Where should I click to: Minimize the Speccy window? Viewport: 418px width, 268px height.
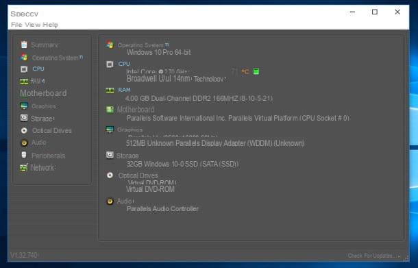tap(352, 12)
